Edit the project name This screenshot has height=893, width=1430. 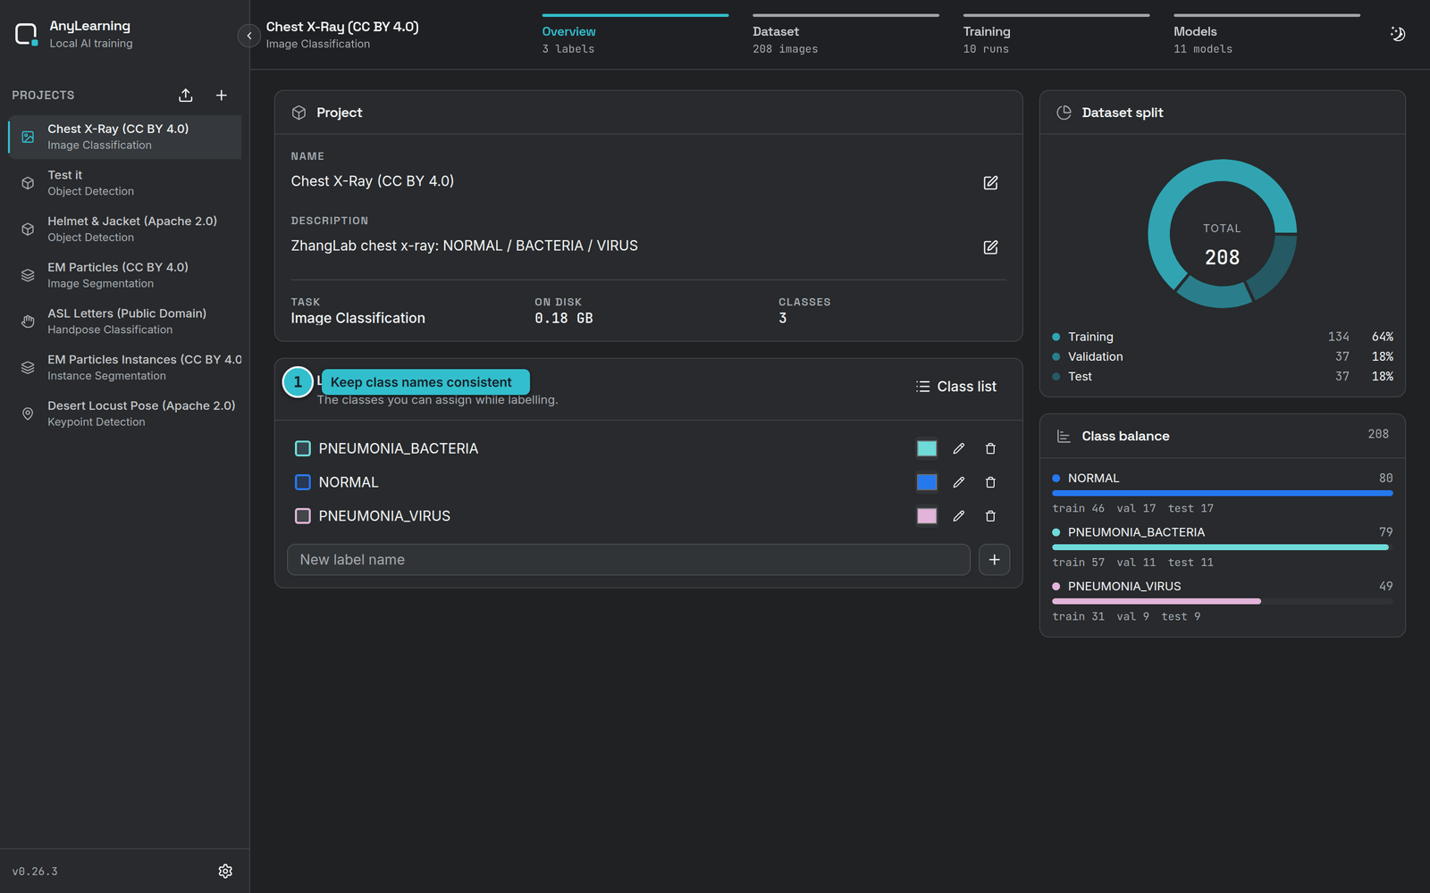(x=990, y=182)
